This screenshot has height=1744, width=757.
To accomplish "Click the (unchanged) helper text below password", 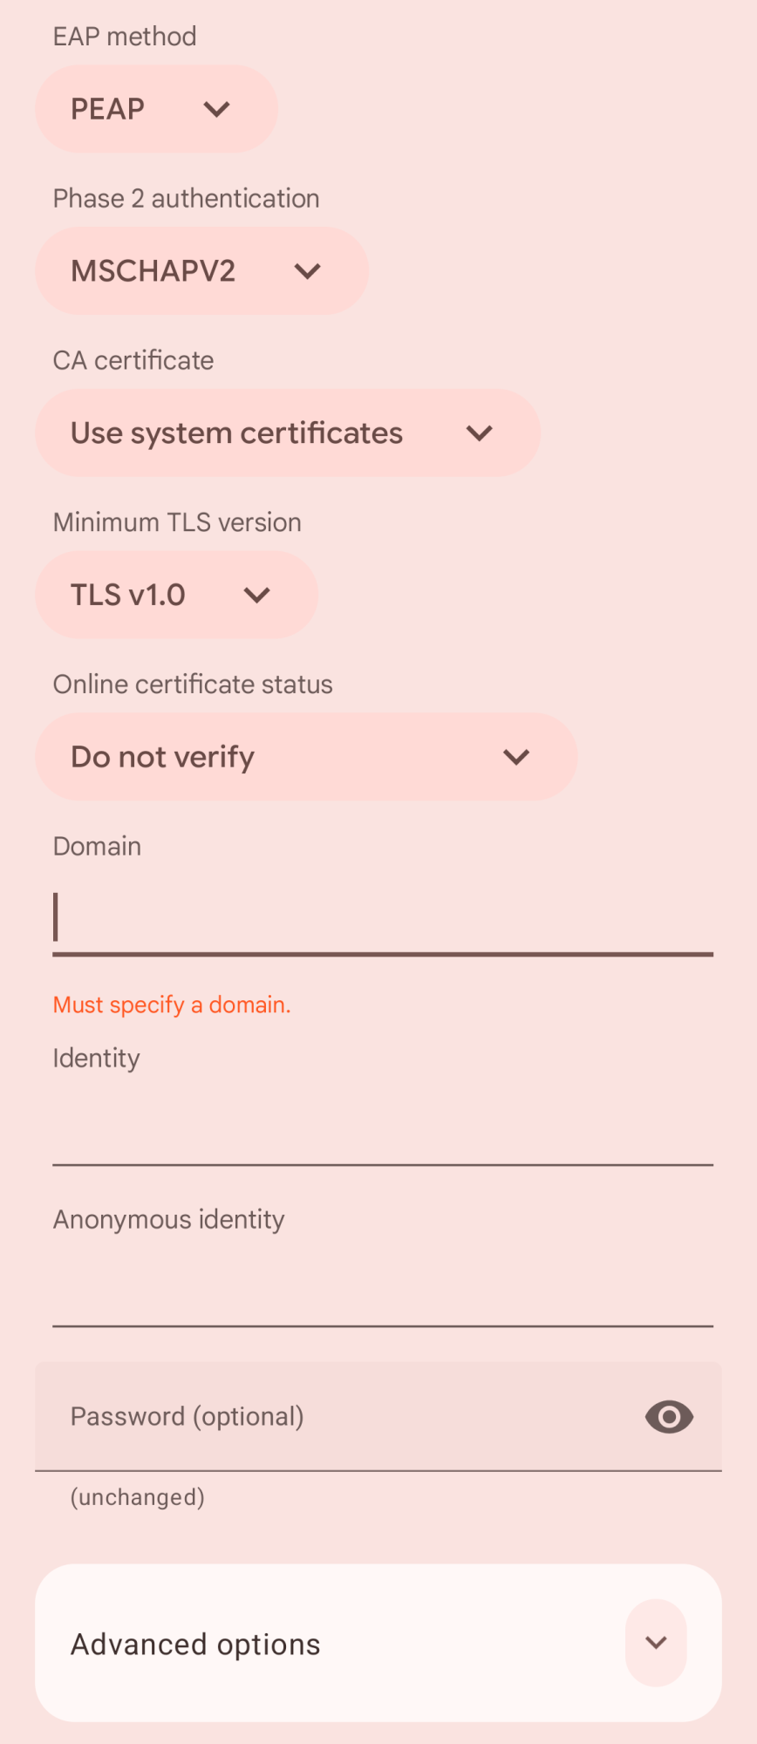I will point(138,1497).
